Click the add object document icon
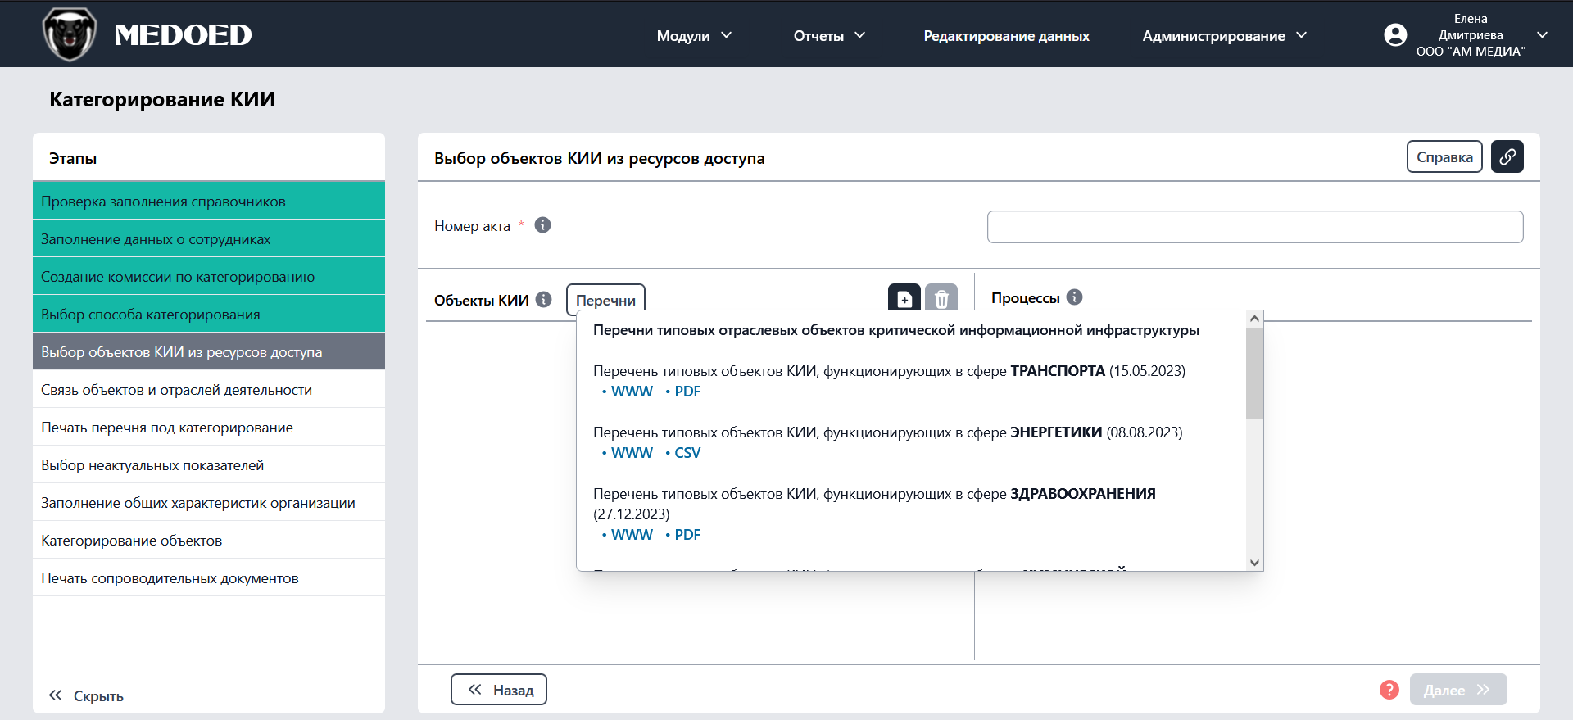Viewport: 1573px width, 720px height. click(x=904, y=298)
